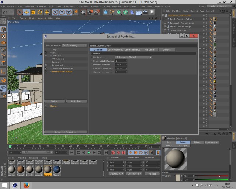This screenshot has height=189, width=236.
Task: Select the Rotate tool icon
Action: pyautogui.click(x=40, y=12)
